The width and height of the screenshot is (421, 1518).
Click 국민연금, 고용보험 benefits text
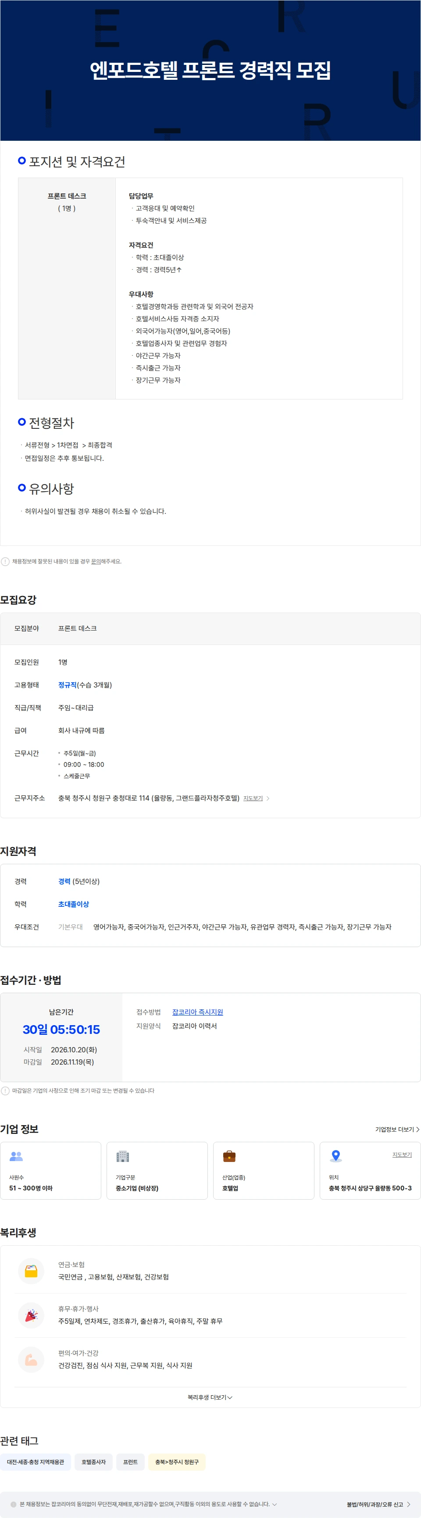(x=113, y=1277)
